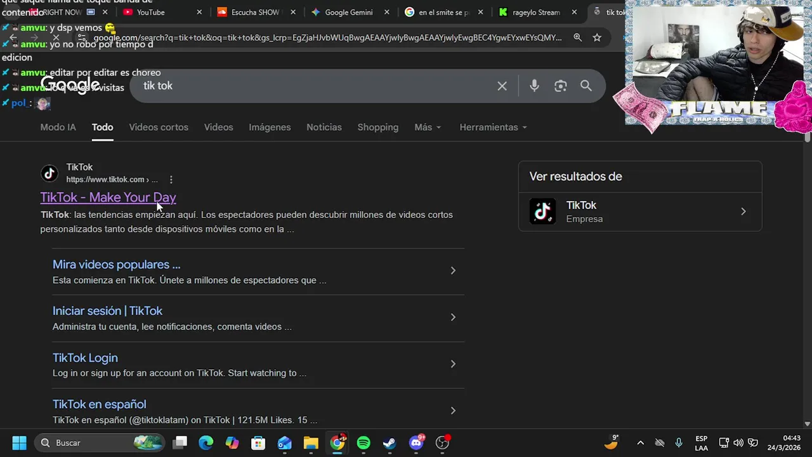Click the TikTok logo in the results panel
The image size is (812, 457).
pos(542,211)
